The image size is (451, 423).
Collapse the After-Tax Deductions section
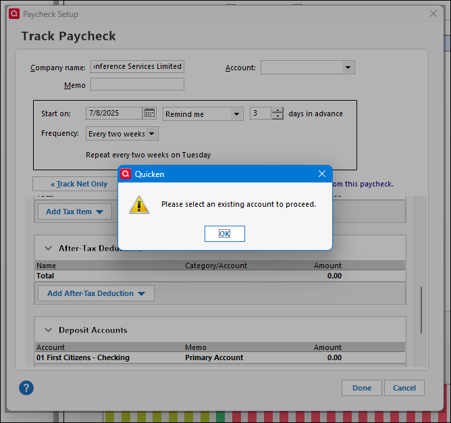[49, 248]
